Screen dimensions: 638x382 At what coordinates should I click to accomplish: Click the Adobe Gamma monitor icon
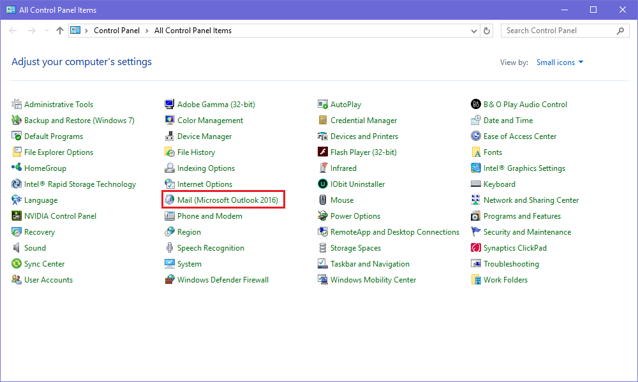(170, 104)
